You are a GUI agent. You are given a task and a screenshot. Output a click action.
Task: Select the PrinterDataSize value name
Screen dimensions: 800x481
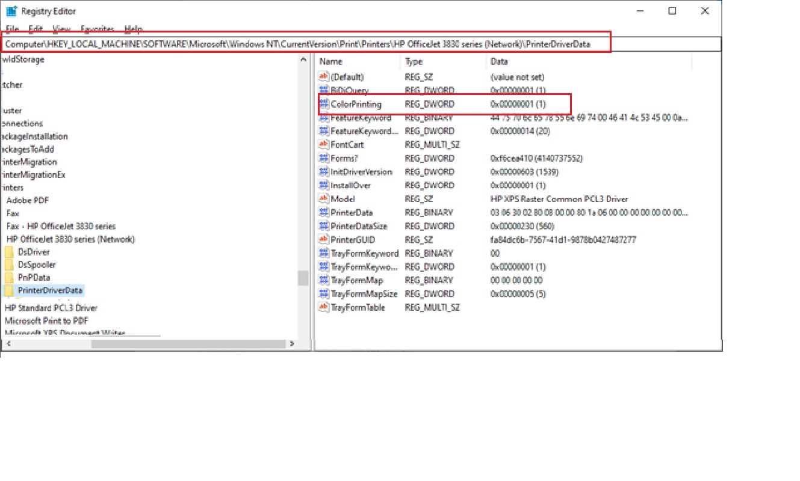(x=359, y=226)
